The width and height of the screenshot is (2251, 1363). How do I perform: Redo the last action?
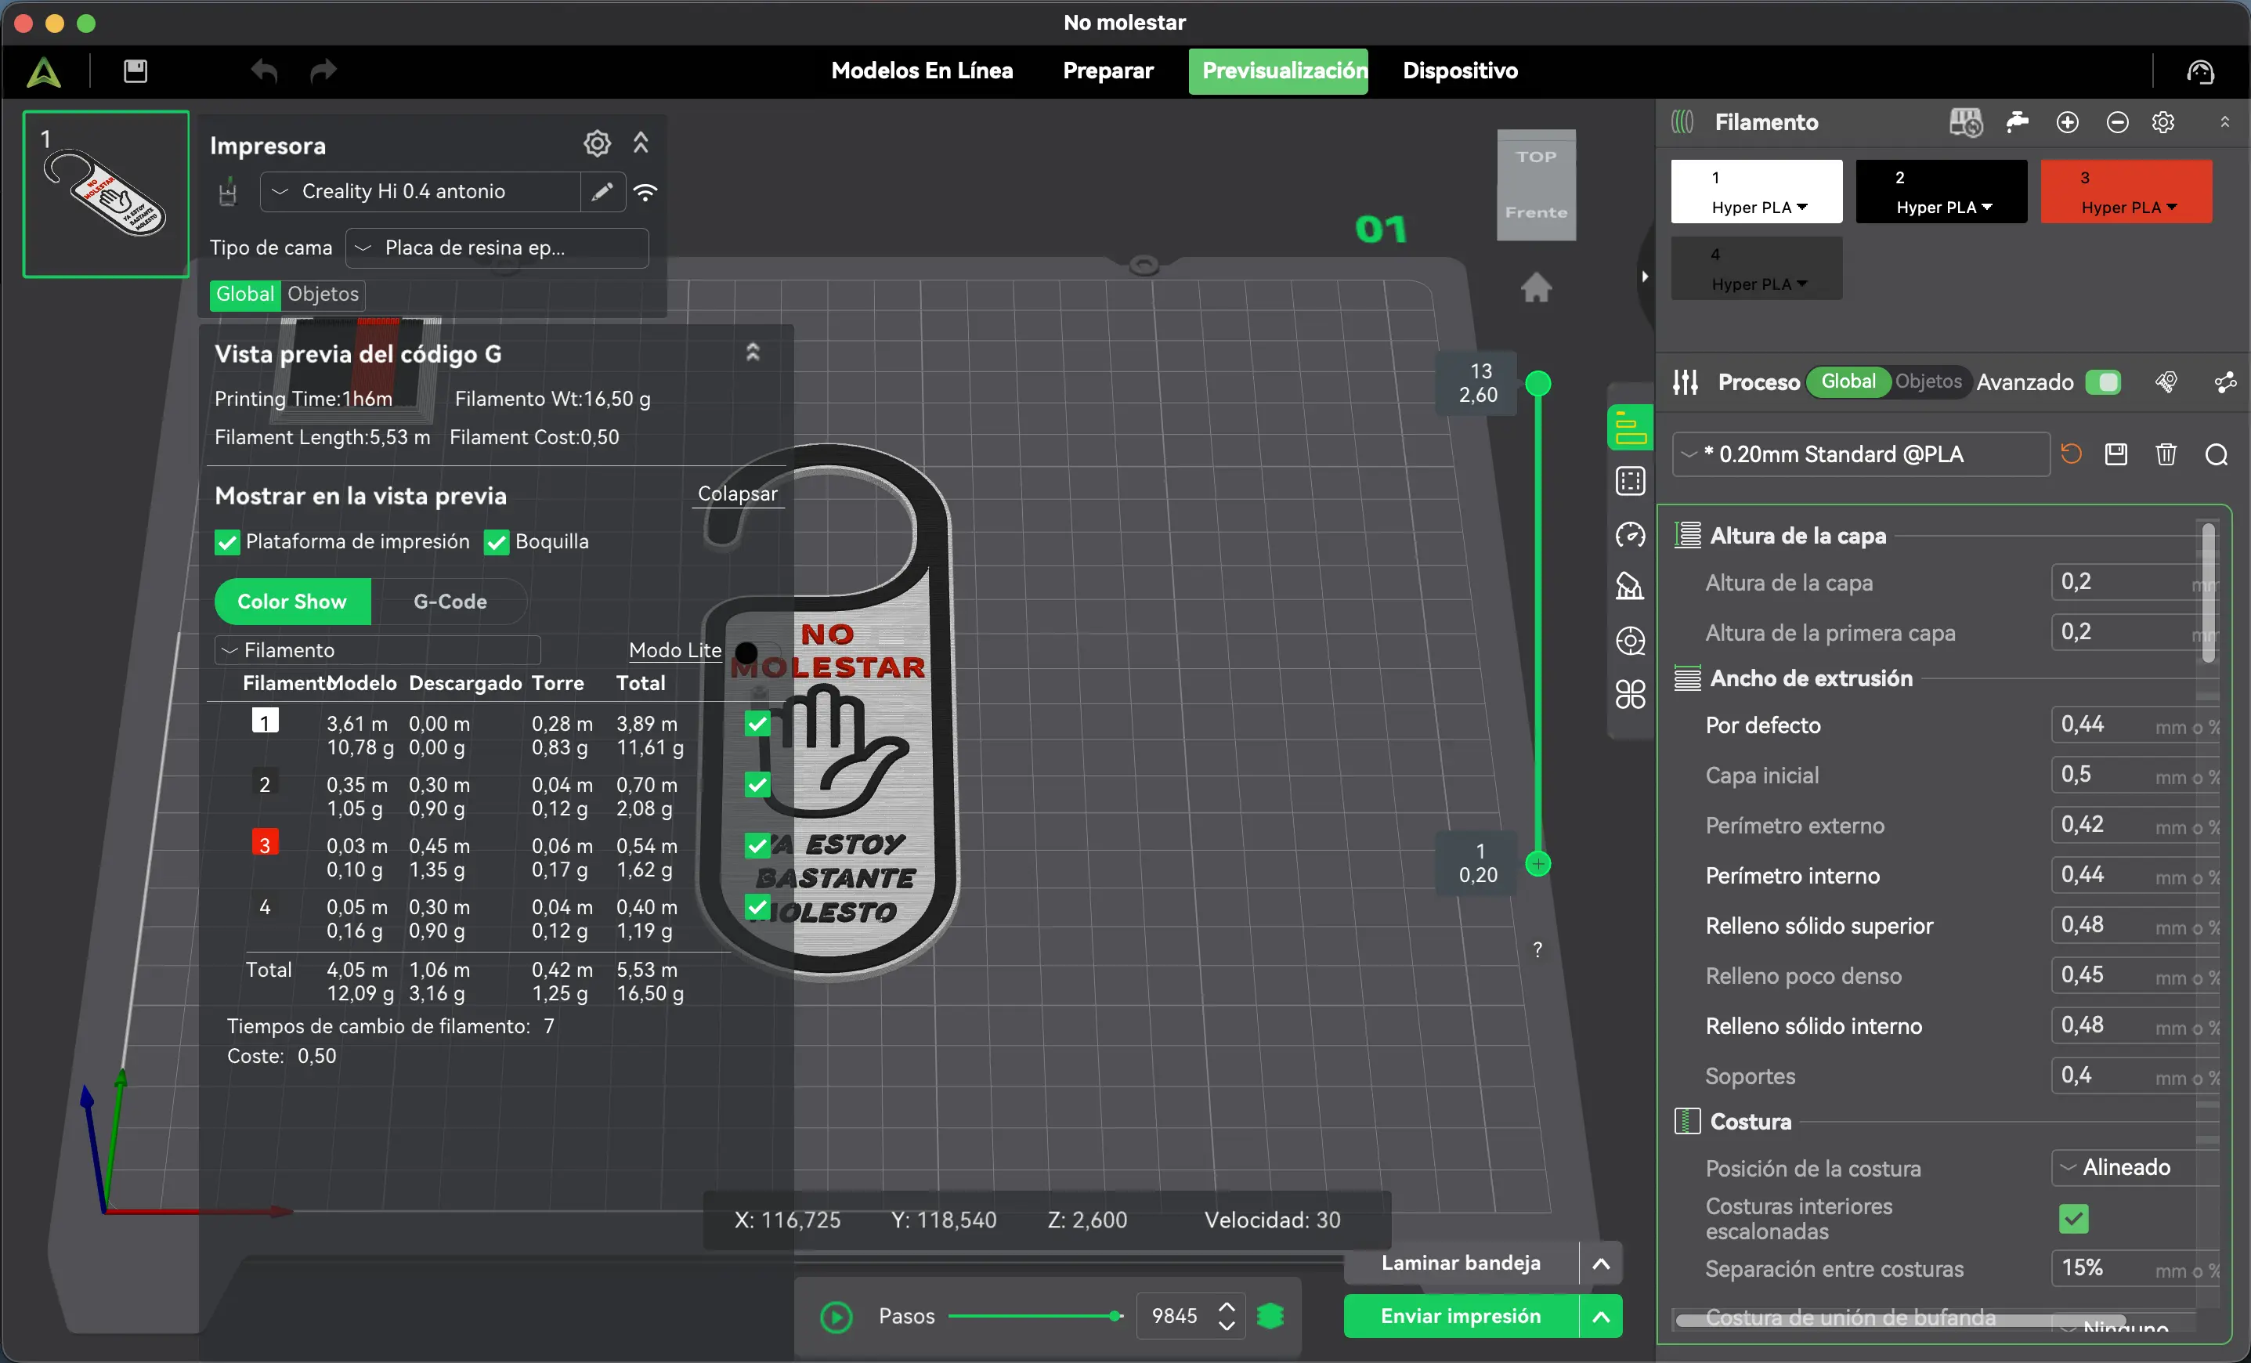pos(323,70)
